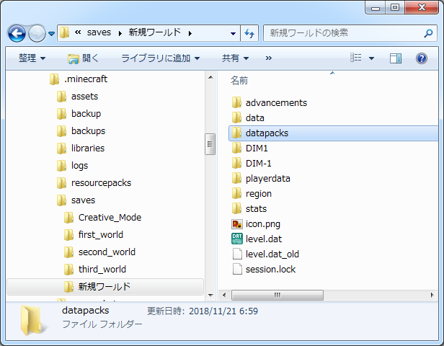Expand the 共有 share menu
This screenshot has width=444, height=346.
pos(235,58)
